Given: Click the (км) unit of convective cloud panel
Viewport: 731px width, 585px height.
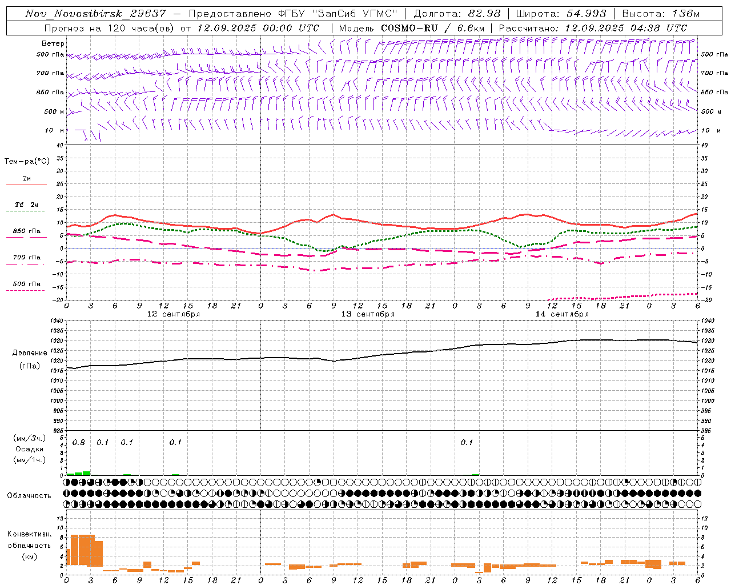Looking at the screenshot, I should (29, 556).
